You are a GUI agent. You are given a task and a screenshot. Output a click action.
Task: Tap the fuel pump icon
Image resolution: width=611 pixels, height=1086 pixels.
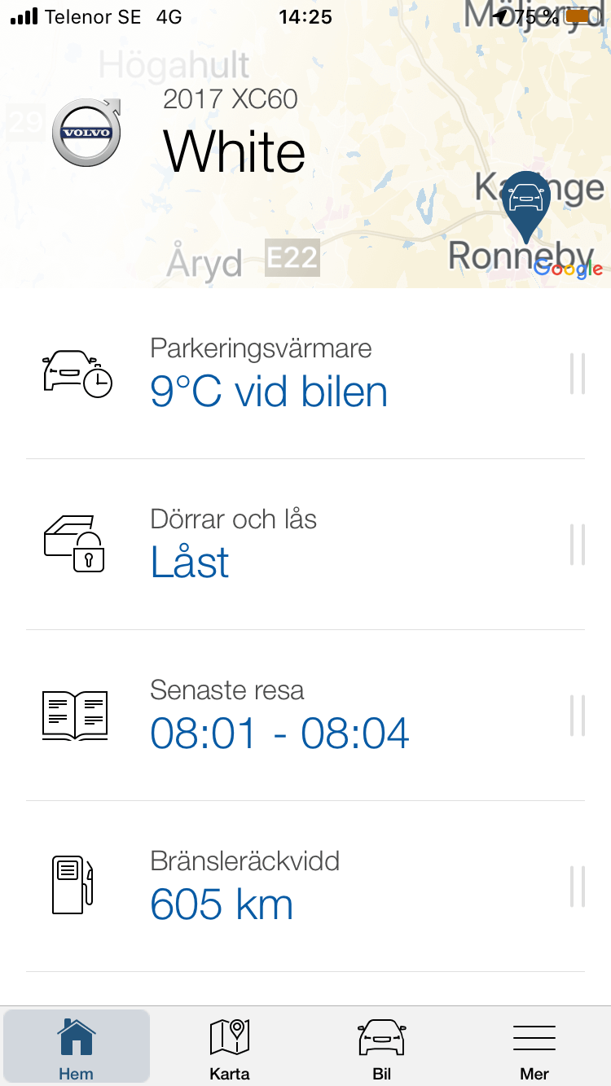(x=73, y=885)
